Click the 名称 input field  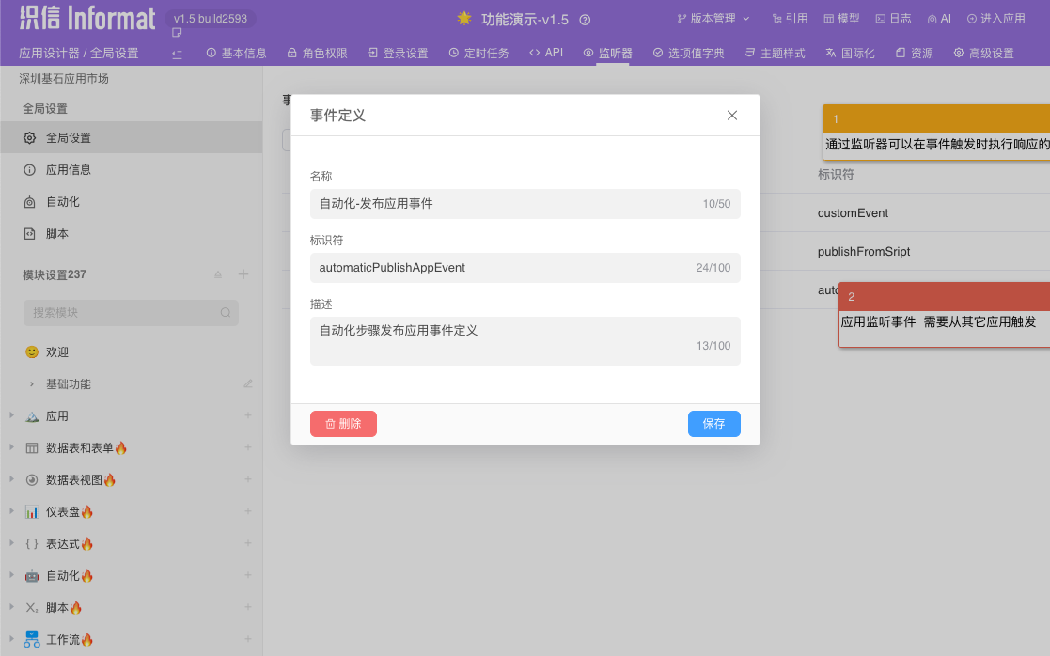(x=508, y=204)
